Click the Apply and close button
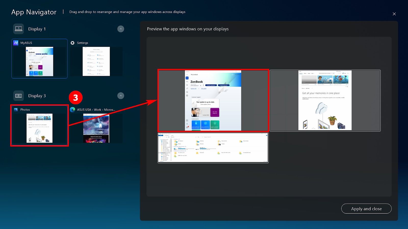Viewport: 408px width, 229px height. [x=366, y=209]
